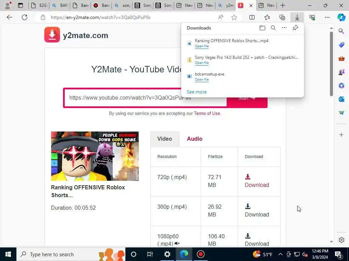Toggle the Downloads toolbar button

tap(297, 17)
